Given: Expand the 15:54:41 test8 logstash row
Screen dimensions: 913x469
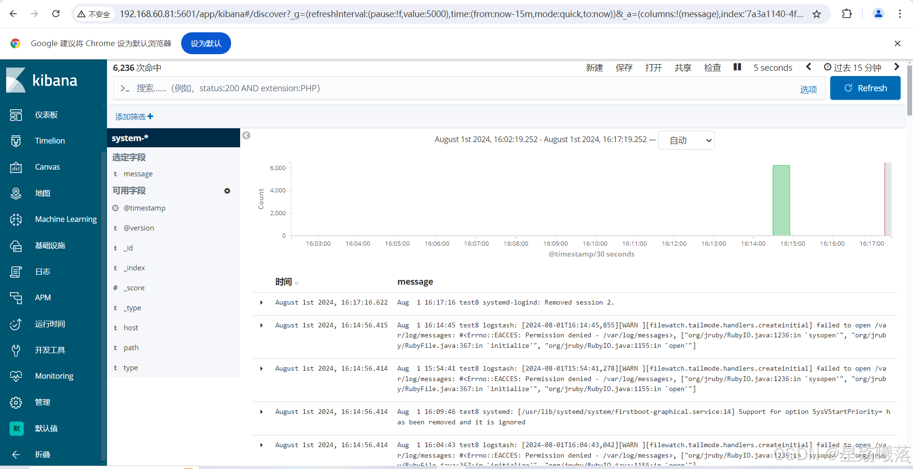Looking at the screenshot, I should click(x=262, y=369).
